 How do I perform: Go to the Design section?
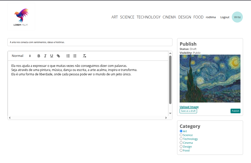coord(184,17)
